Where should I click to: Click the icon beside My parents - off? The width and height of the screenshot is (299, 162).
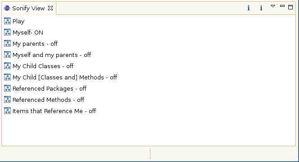pos(8,44)
